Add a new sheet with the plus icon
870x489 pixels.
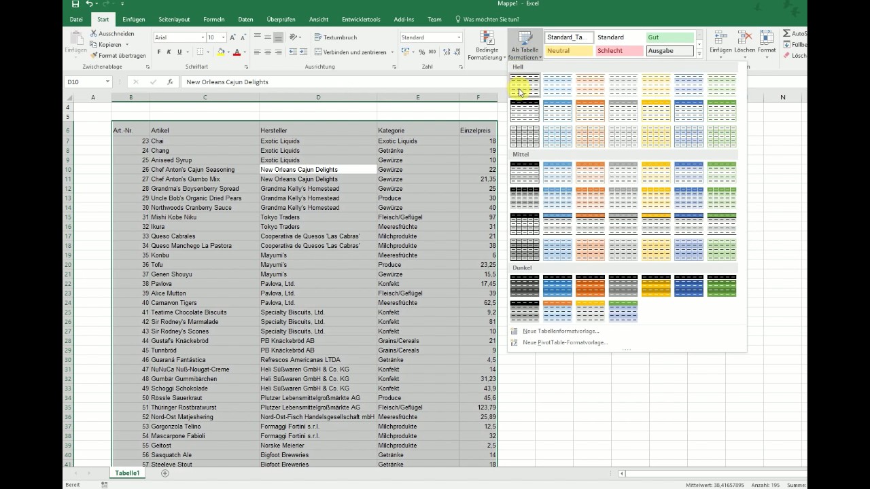tap(164, 473)
